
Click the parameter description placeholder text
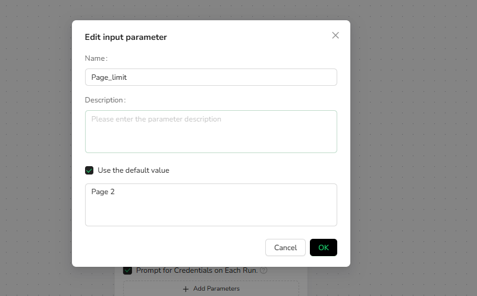click(156, 119)
